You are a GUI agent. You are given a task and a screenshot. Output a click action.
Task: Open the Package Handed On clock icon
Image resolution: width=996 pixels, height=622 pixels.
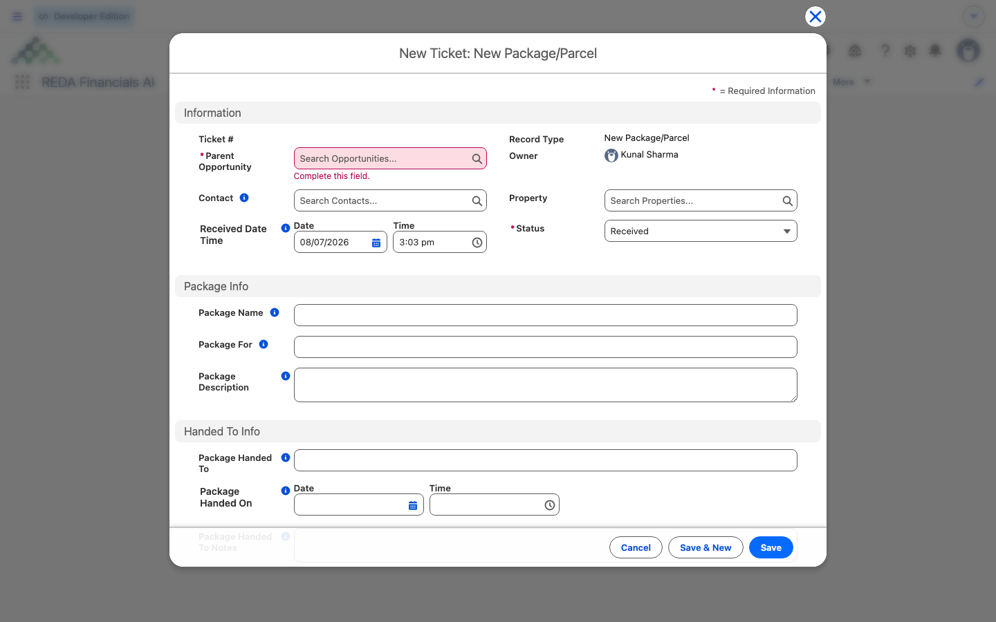click(x=550, y=505)
